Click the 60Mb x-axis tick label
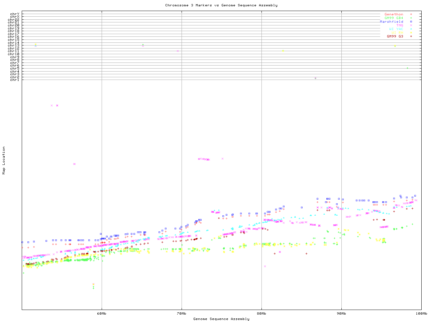The image size is (428, 321). click(102, 314)
